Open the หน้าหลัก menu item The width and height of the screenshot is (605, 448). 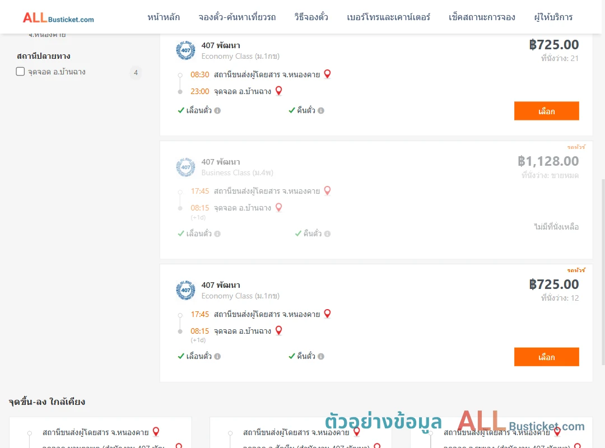click(x=164, y=17)
